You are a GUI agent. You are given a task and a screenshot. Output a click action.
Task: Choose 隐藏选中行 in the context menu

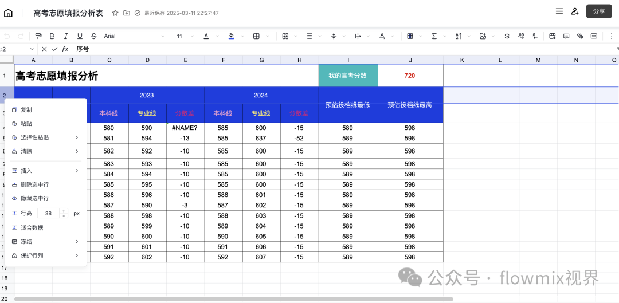[x=45, y=198]
